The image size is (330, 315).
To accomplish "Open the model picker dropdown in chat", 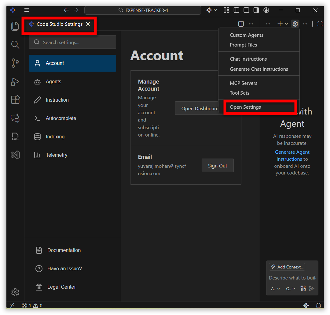I will 291,288.
